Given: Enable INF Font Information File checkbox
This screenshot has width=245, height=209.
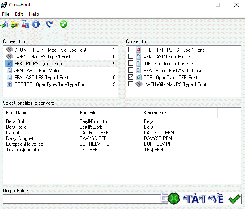Looking at the screenshot, I should click(x=131, y=63).
